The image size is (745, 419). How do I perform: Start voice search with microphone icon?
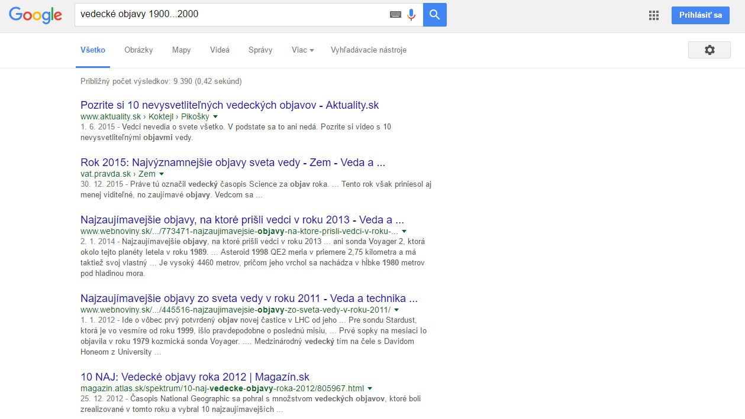[x=411, y=15]
